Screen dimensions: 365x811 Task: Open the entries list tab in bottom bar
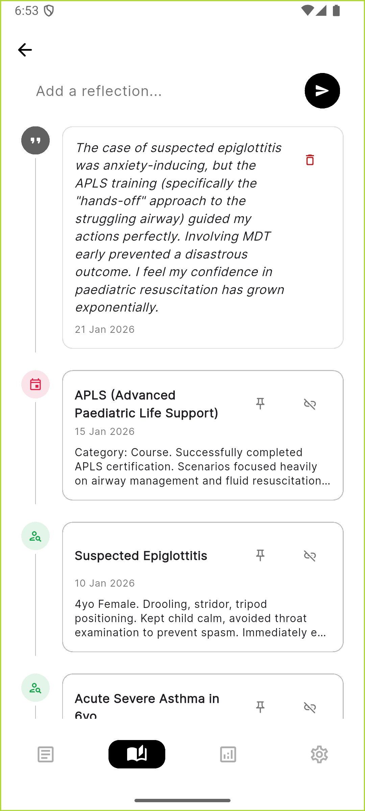[x=46, y=754]
